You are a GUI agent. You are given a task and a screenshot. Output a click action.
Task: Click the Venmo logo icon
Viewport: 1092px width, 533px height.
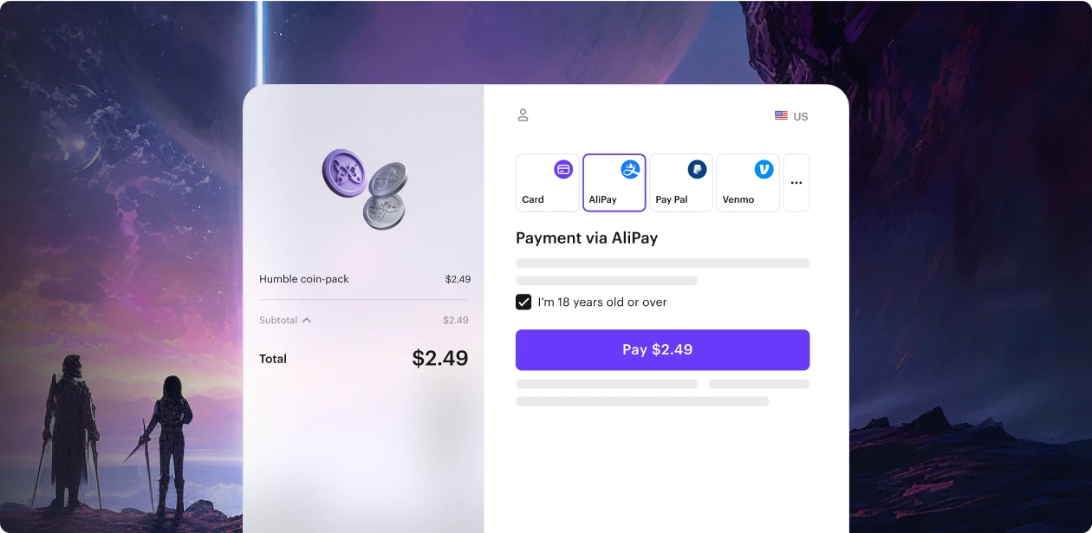(x=764, y=170)
